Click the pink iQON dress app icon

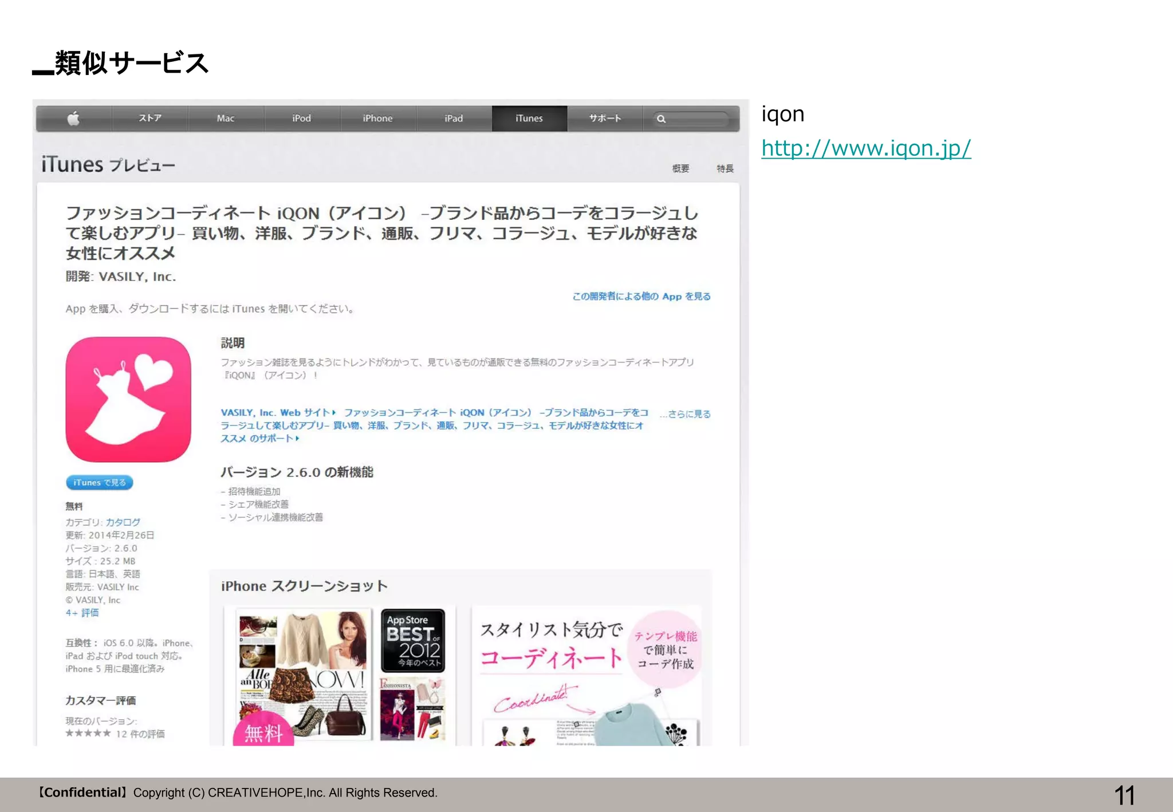[x=128, y=399]
